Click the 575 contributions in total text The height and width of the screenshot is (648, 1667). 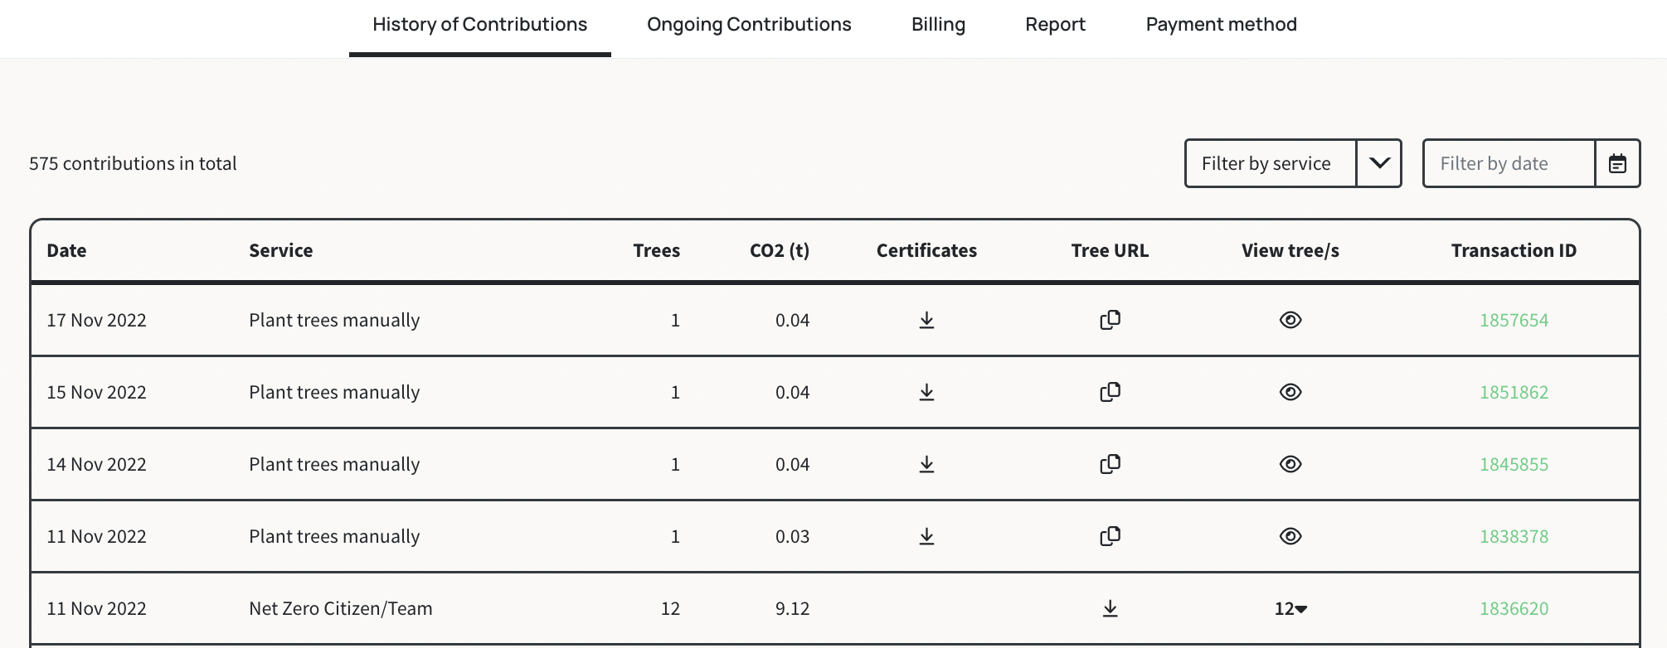(133, 163)
